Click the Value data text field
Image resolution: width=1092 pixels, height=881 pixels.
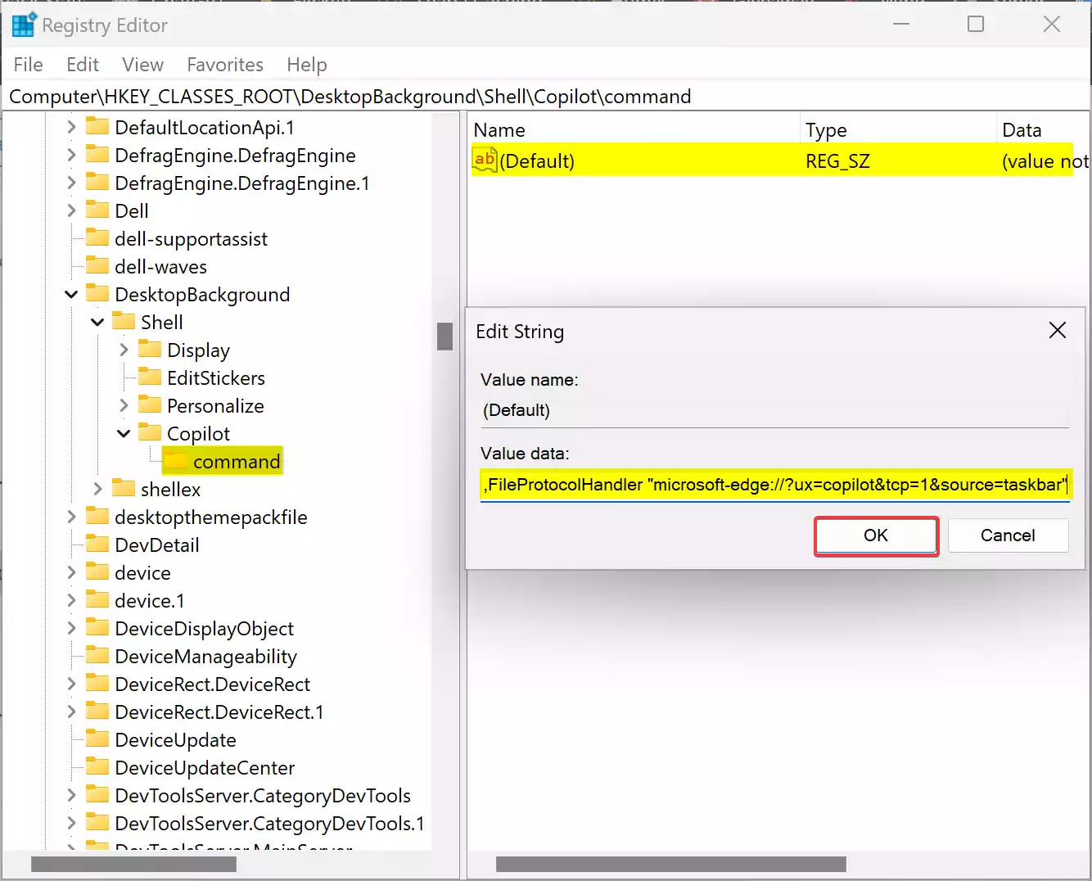click(x=774, y=485)
